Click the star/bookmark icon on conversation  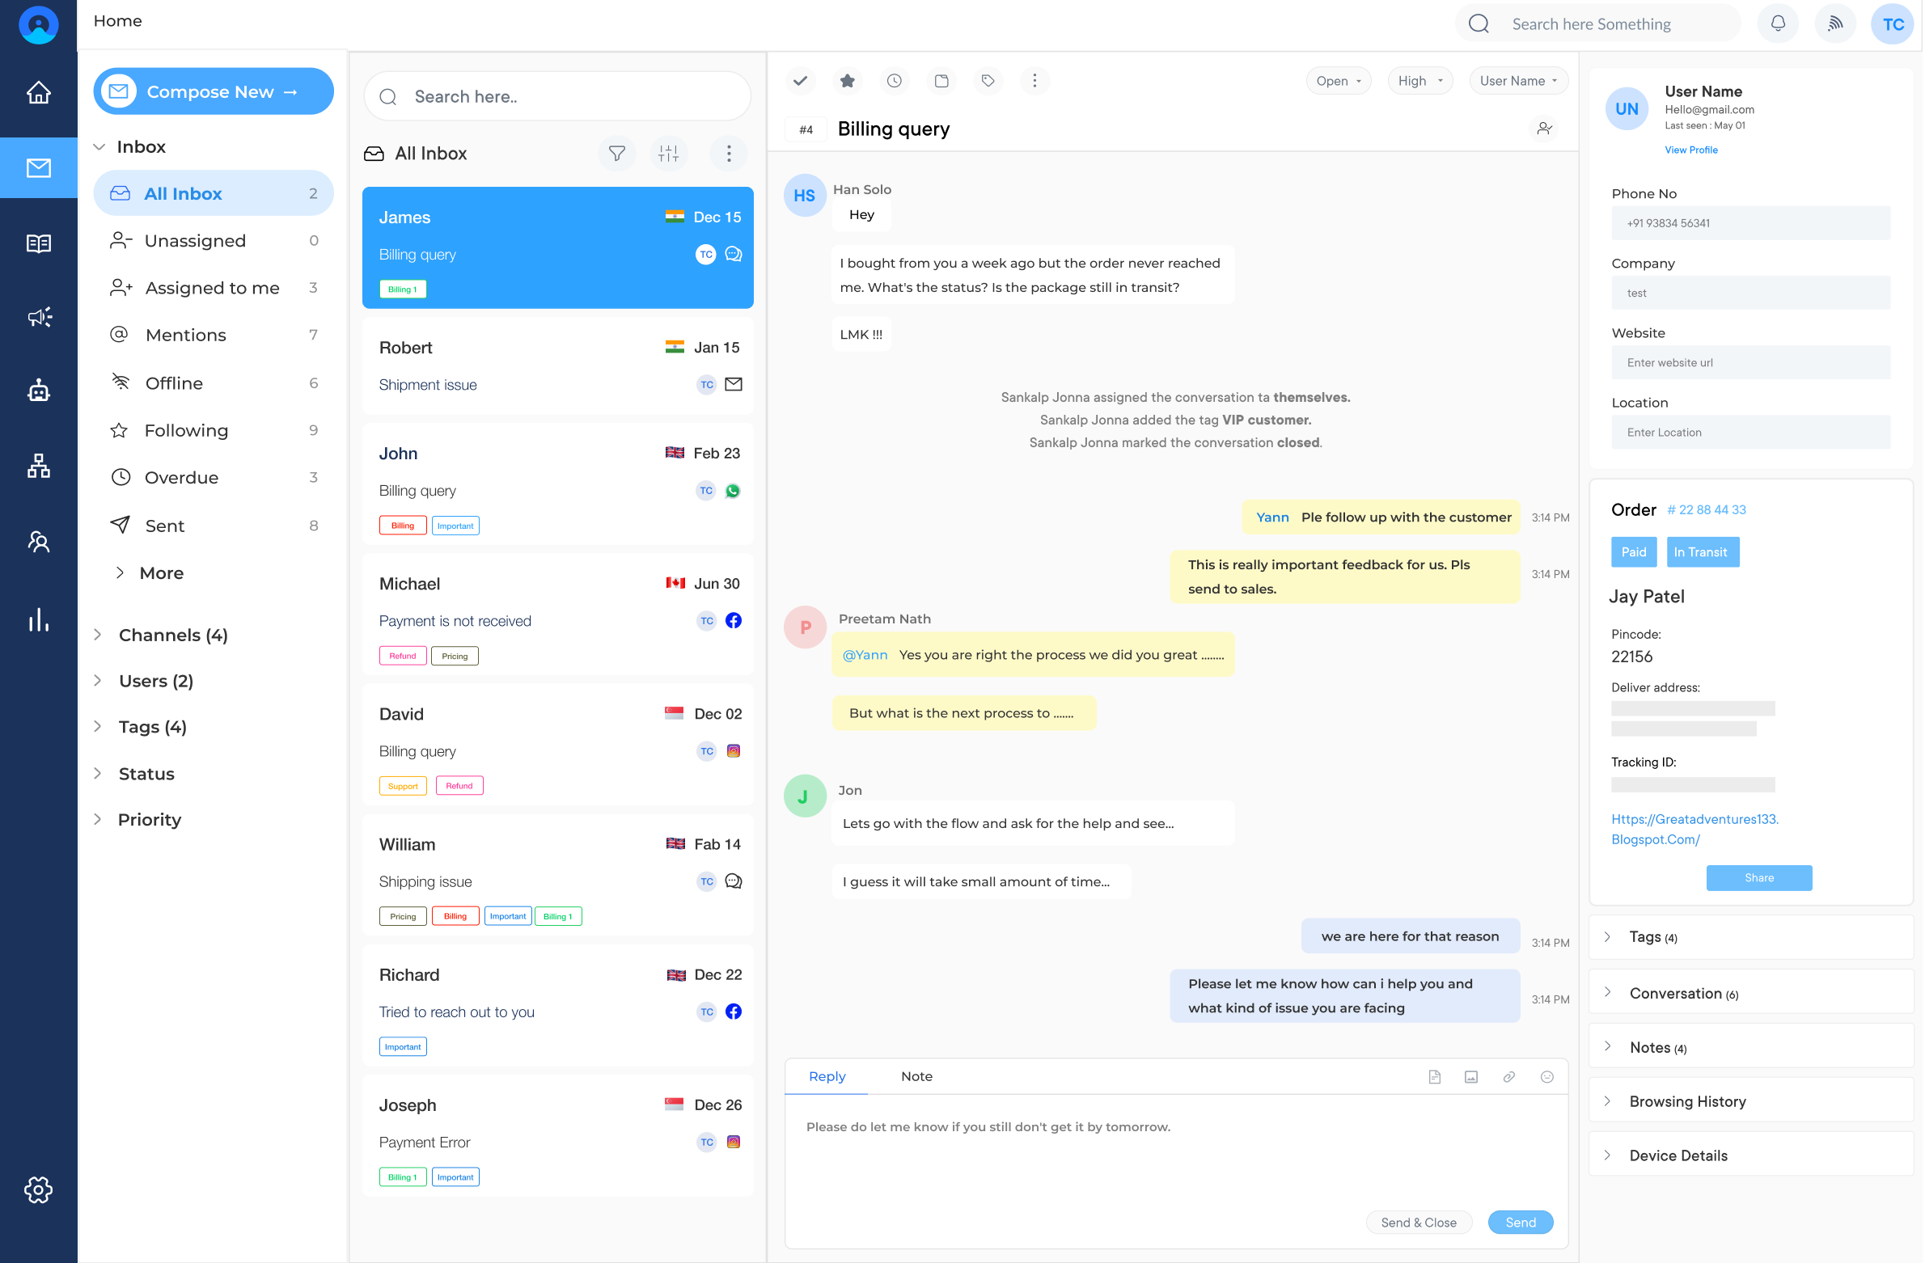pyautogui.click(x=848, y=80)
